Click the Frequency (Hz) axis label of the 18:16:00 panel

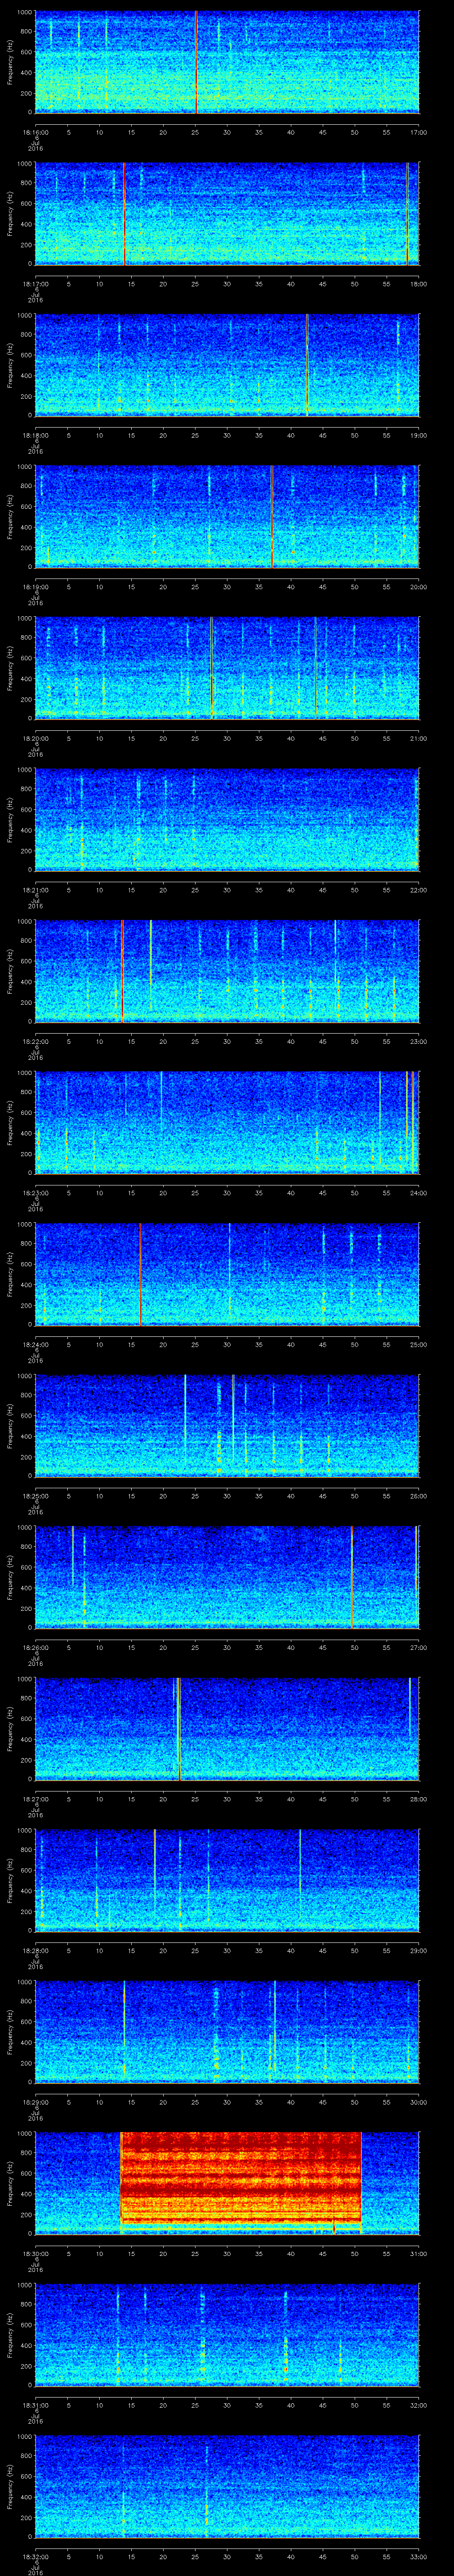[10, 62]
